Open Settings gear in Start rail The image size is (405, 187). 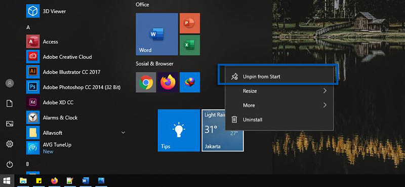tap(10, 144)
